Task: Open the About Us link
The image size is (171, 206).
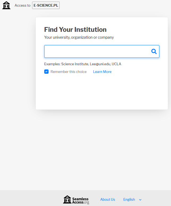Action: tap(108, 199)
